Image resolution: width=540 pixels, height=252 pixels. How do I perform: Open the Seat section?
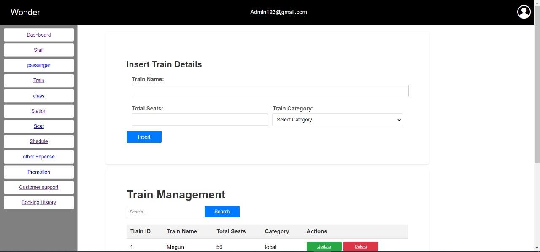[x=39, y=126]
